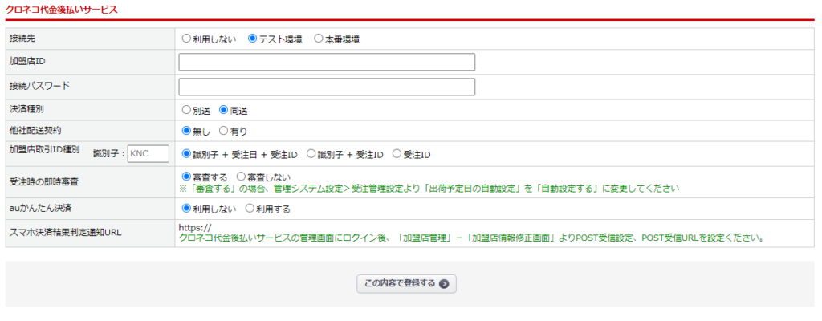This screenshot has width=822, height=321.
Task: Click この内容で登録する button
Action: (406, 284)
